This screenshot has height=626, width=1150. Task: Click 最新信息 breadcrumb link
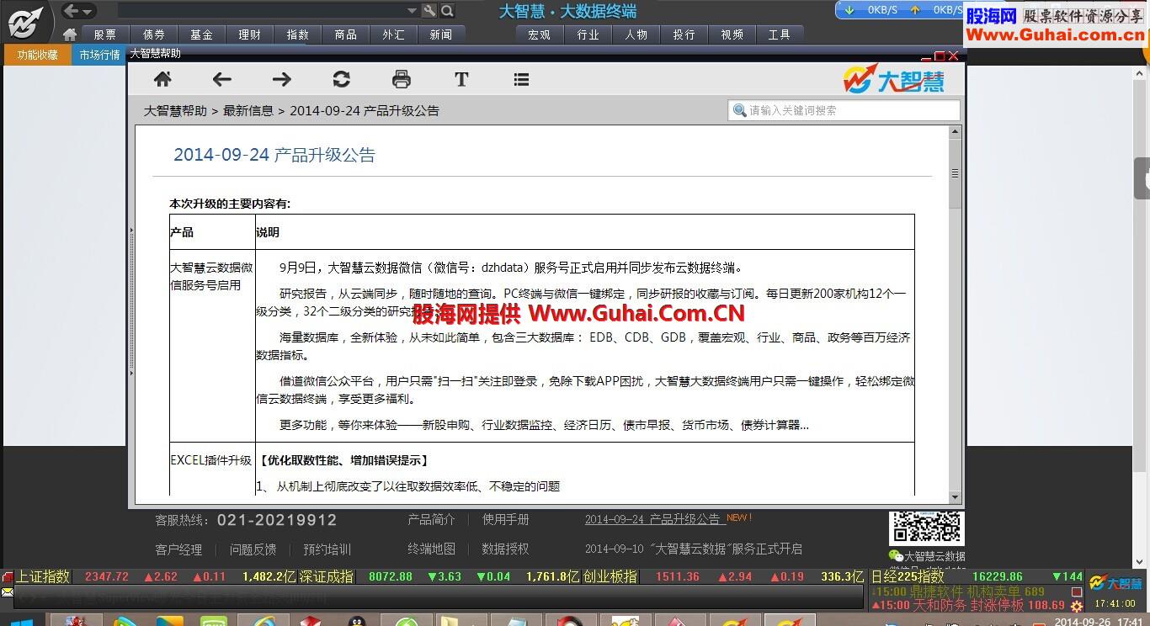[248, 110]
